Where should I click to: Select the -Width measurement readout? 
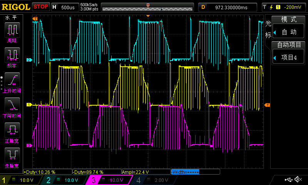(195, 172)
